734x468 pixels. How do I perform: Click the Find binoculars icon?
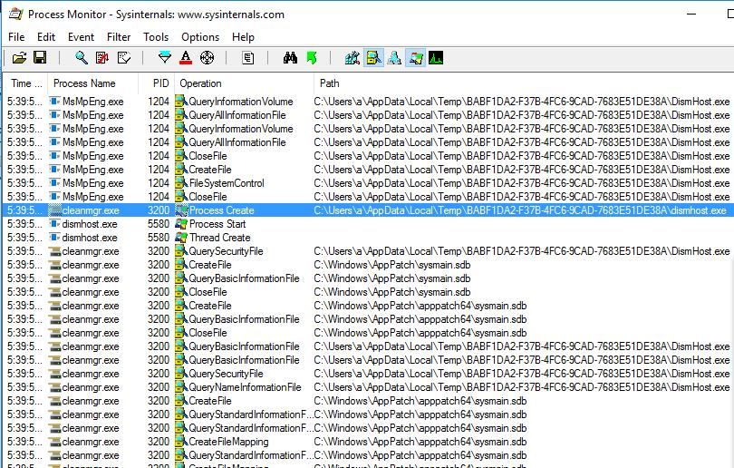coord(290,58)
